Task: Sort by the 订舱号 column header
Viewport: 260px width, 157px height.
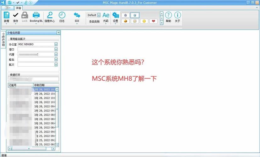Action: coord(20,85)
